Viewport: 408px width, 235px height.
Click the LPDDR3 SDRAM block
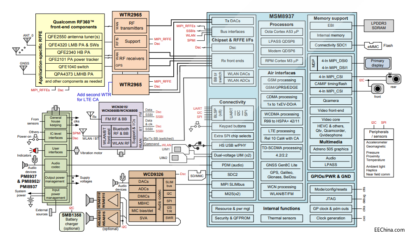[380, 25]
